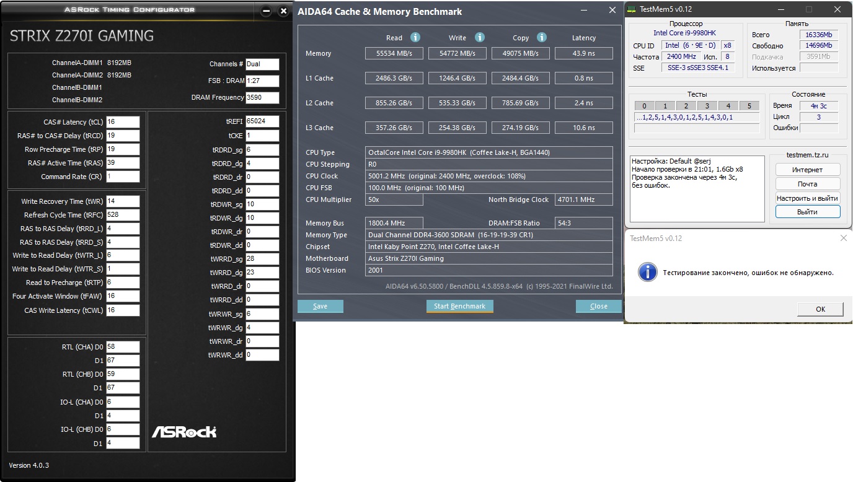This screenshot has height=482, width=853.
Task: Click L3 Cache Latency value 10.6 ns
Action: (x=583, y=128)
